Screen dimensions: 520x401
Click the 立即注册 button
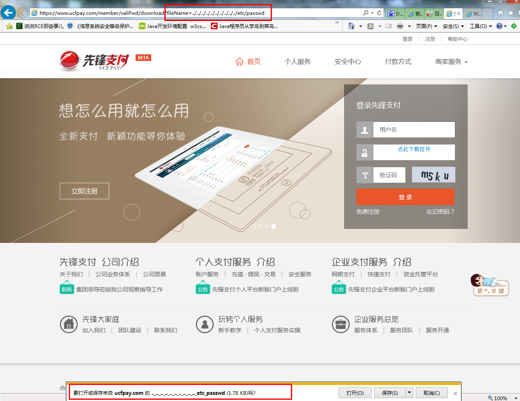click(84, 191)
